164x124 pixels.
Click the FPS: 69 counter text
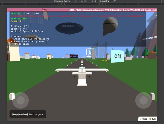point(16,13)
